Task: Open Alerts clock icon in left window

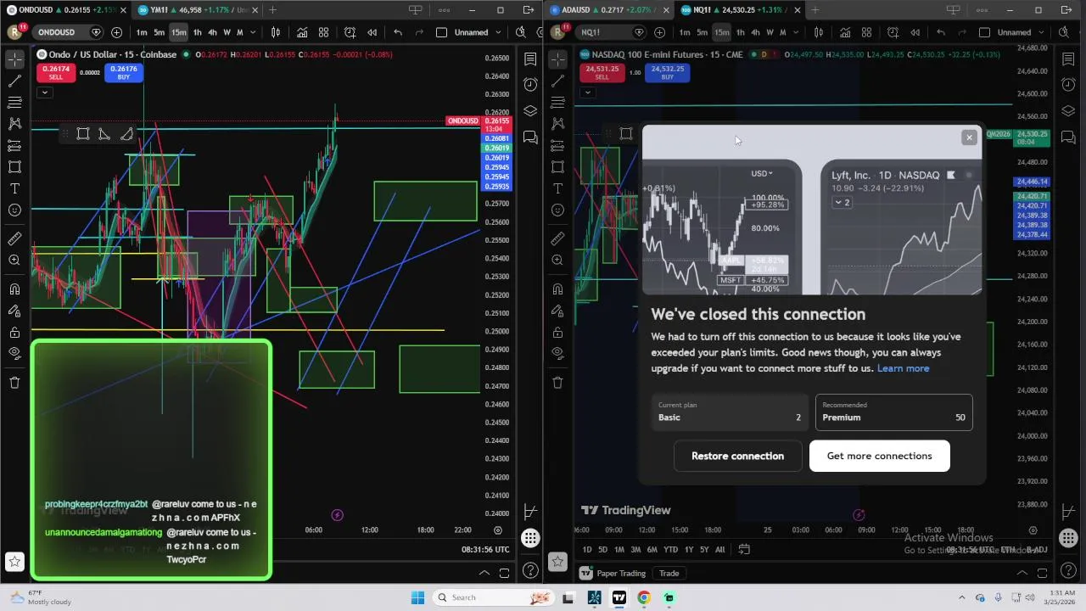Action: pyautogui.click(x=530, y=84)
